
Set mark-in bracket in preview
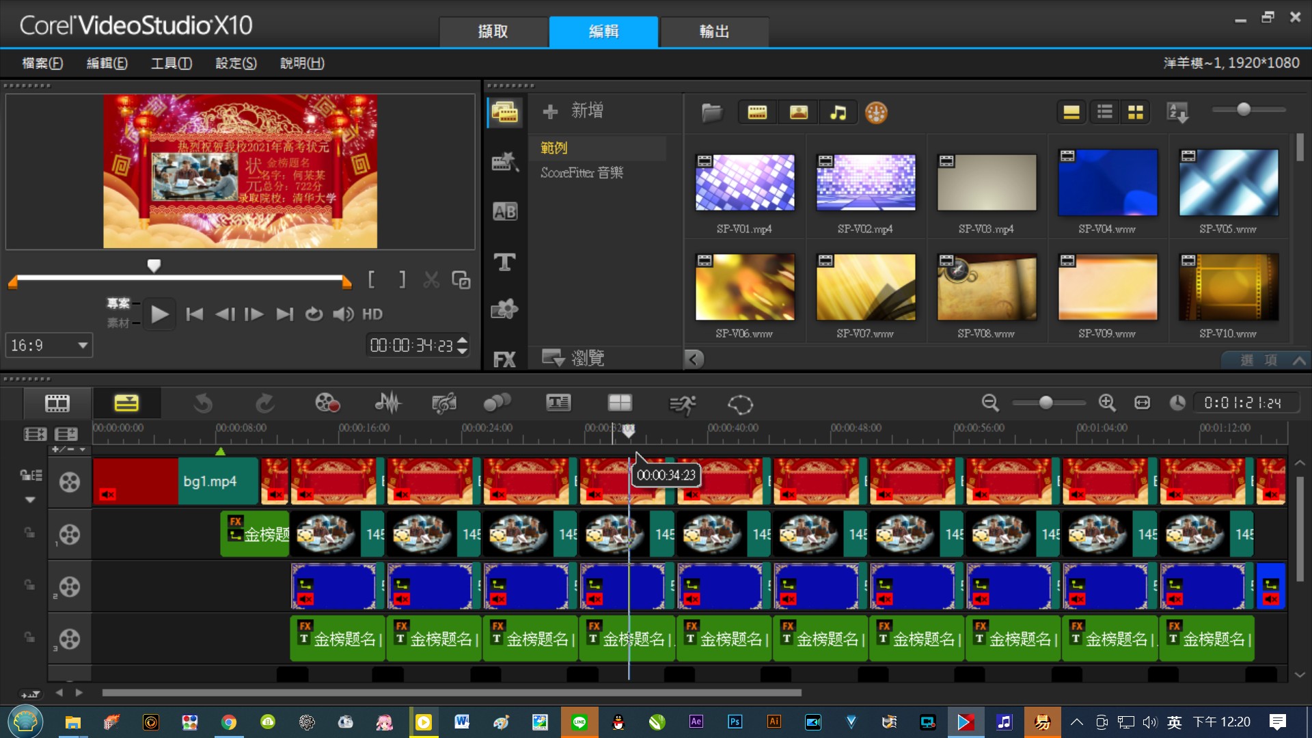371,279
